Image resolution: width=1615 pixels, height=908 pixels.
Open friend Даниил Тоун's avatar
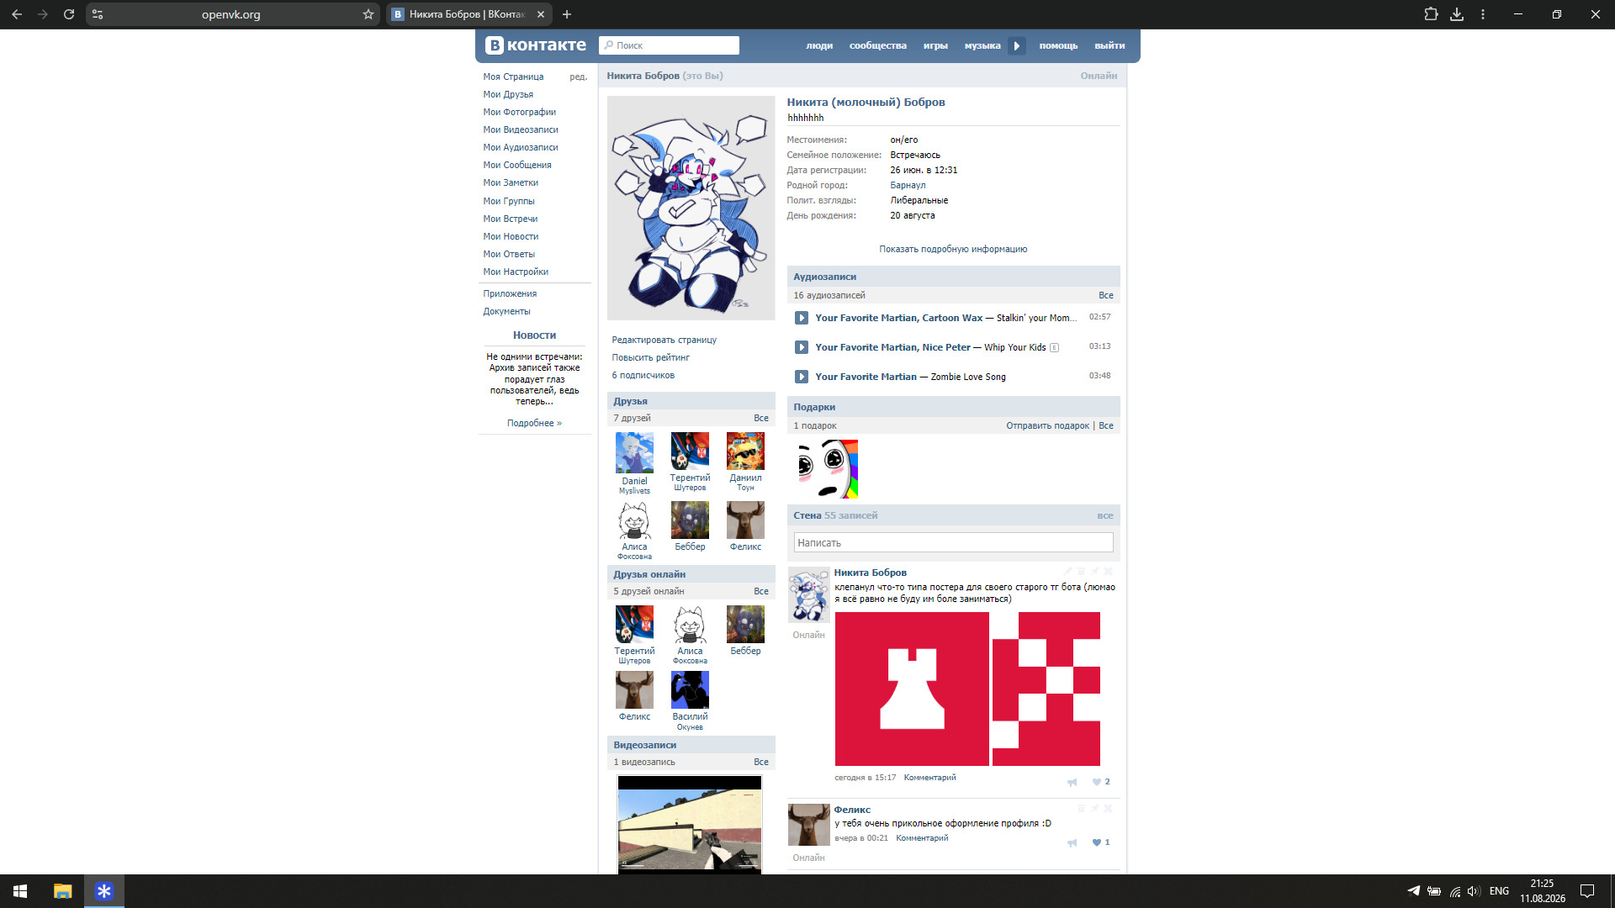point(745,451)
